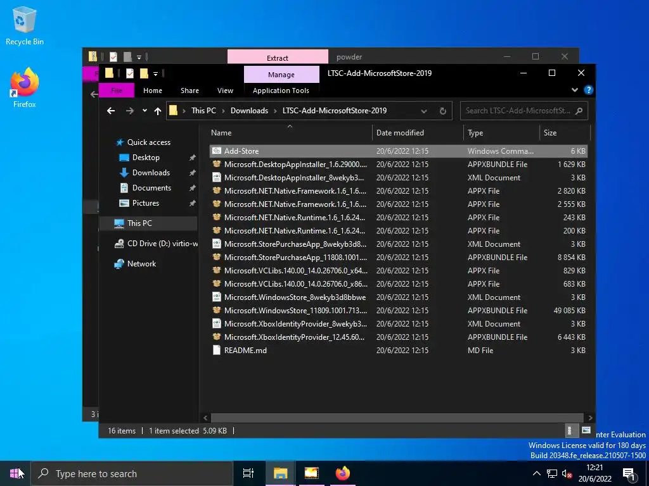Screen dimensions: 649x486
Task: Select the Microsoft.WindowsStore_11809 appxbundle
Action: [398, 310]
